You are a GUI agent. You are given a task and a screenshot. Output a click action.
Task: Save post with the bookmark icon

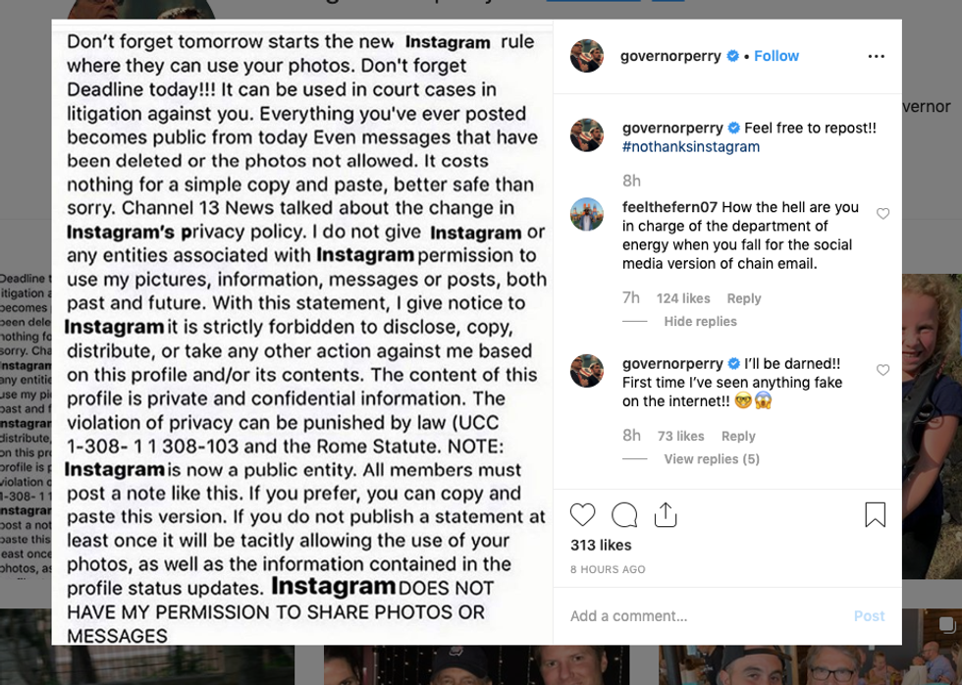click(x=875, y=514)
